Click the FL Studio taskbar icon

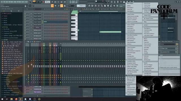(x=21, y=99)
